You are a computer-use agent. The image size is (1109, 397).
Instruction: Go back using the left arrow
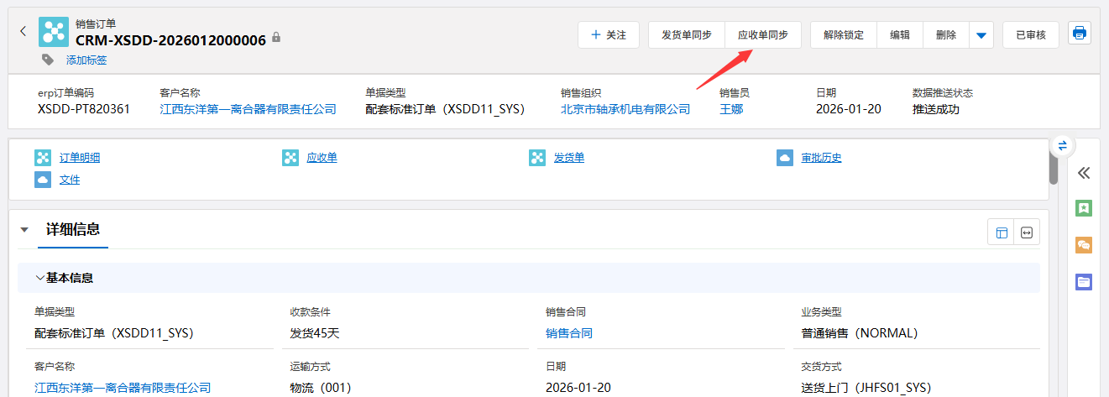(24, 32)
